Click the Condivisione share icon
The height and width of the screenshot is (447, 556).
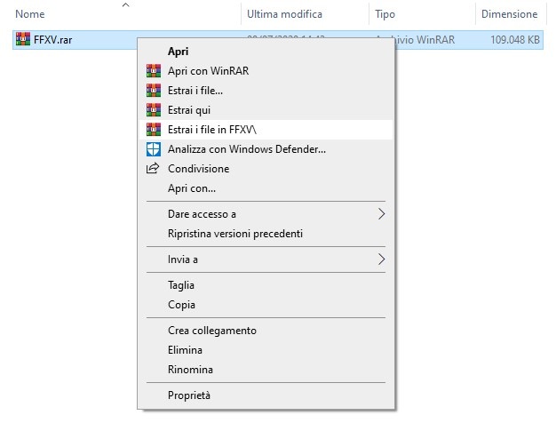[x=153, y=168]
